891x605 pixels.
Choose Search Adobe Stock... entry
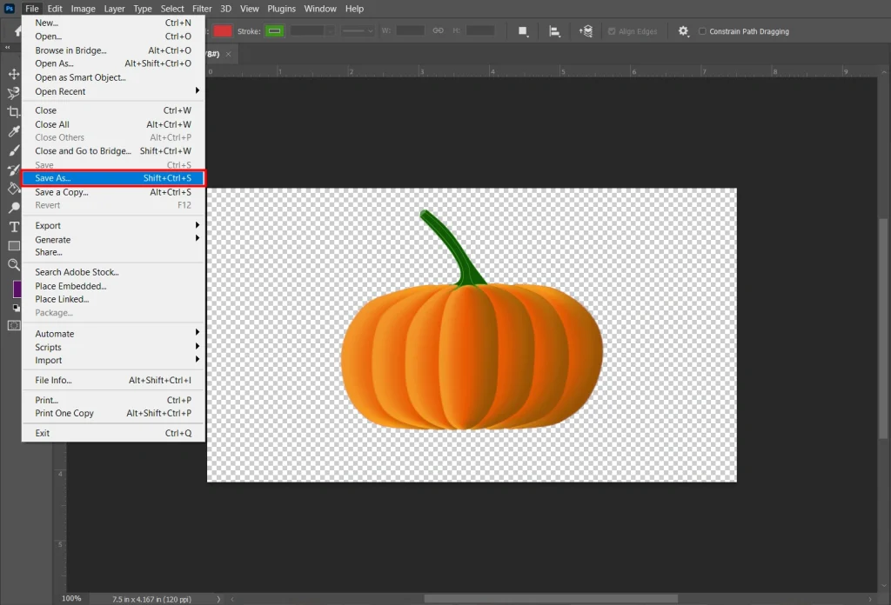tap(113, 272)
